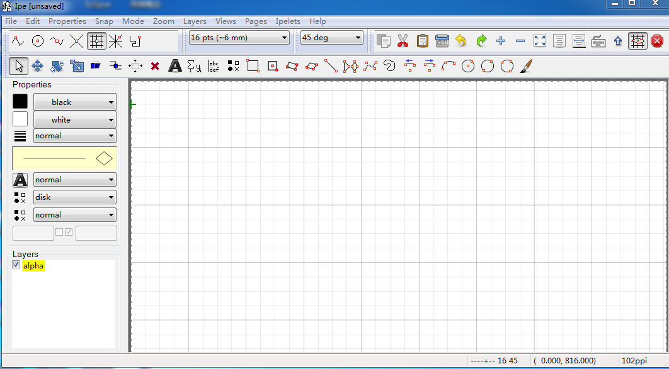Select the Splinegon closed curve tool
This screenshot has height=369, width=669.
389,65
